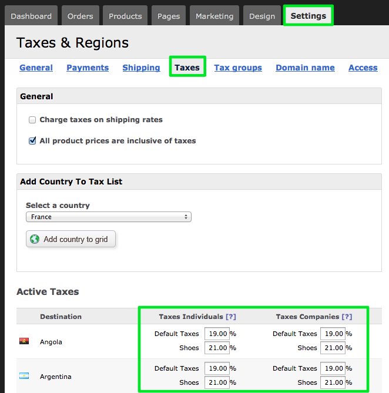Image resolution: width=389 pixels, height=393 pixels.
Task: Click globe icon on Add country button
Action: coord(35,239)
